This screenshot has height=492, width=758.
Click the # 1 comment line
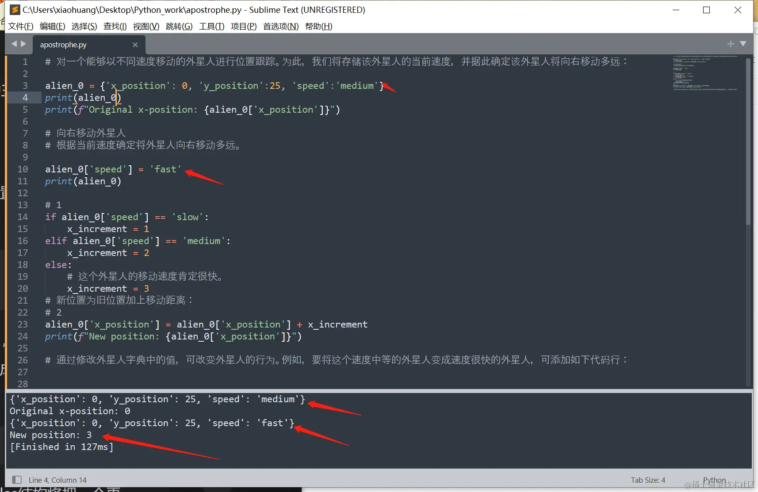[53, 205]
